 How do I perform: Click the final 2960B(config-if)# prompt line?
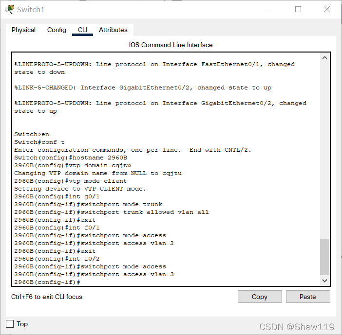coord(47,282)
